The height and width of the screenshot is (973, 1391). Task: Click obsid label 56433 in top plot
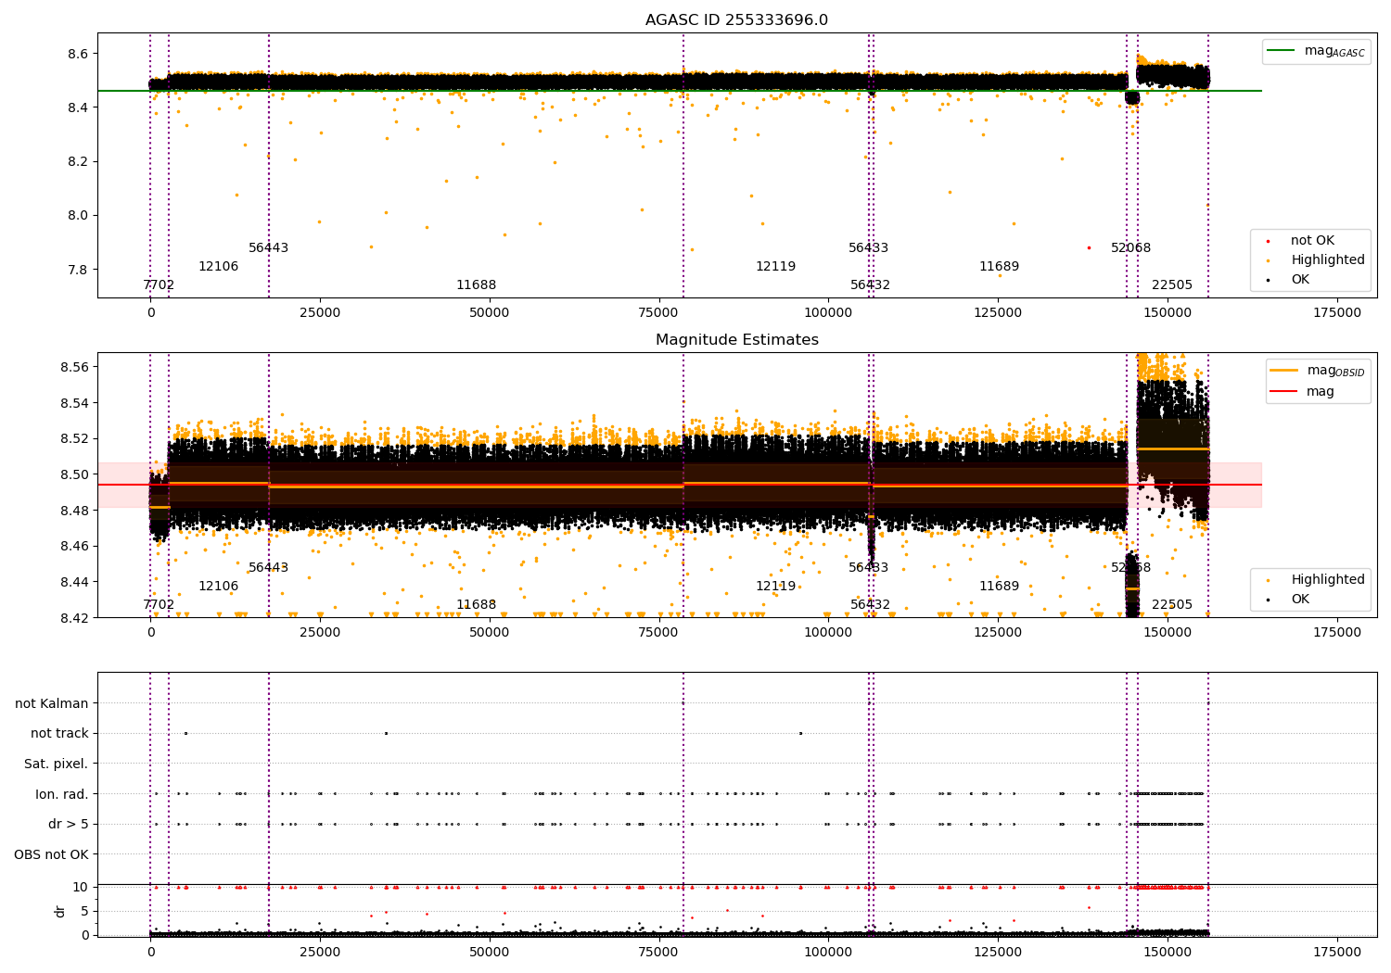click(x=868, y=248)
